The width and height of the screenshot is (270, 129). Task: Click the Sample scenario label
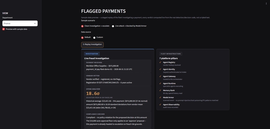click(x=88, y=21)
